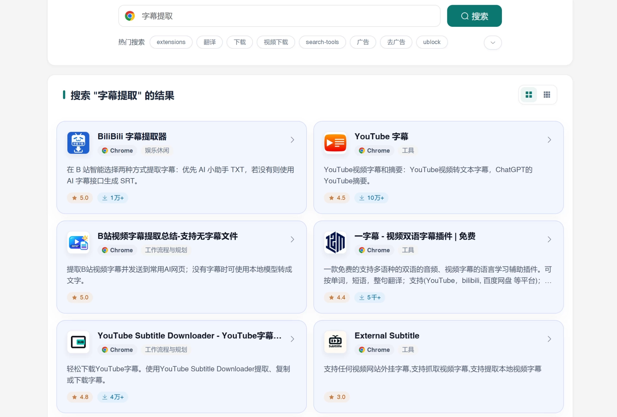Select the 广告 hot search tag
617x417 pixels.
coord(363,42)
